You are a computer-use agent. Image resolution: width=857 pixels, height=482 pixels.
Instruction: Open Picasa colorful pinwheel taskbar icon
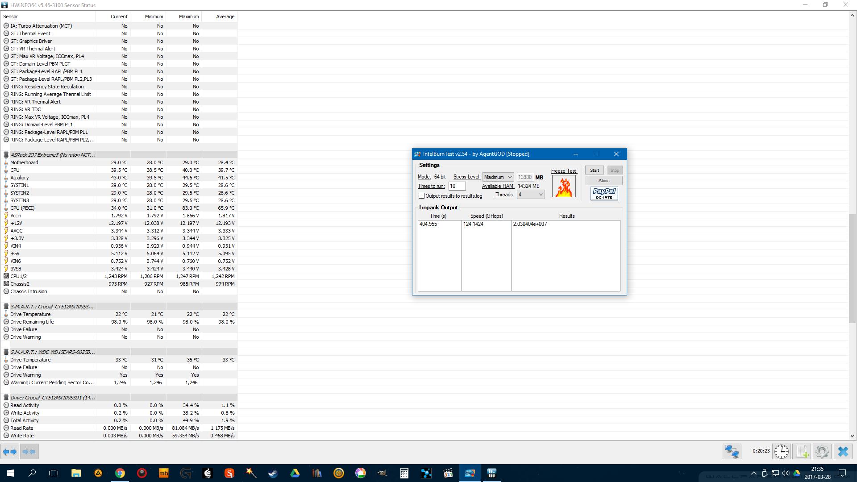tap(361, 473)
